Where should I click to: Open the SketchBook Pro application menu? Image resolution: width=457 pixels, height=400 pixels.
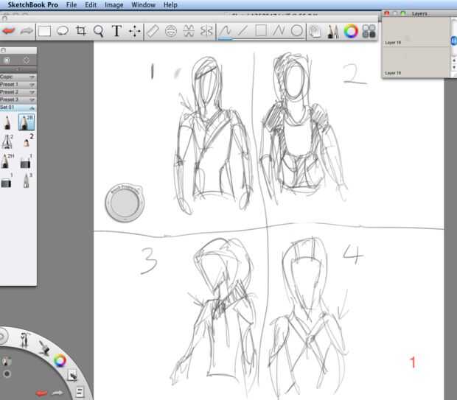point(33,5)
